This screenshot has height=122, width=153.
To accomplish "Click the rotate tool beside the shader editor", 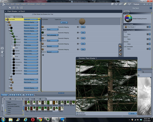I will [120, 54].
